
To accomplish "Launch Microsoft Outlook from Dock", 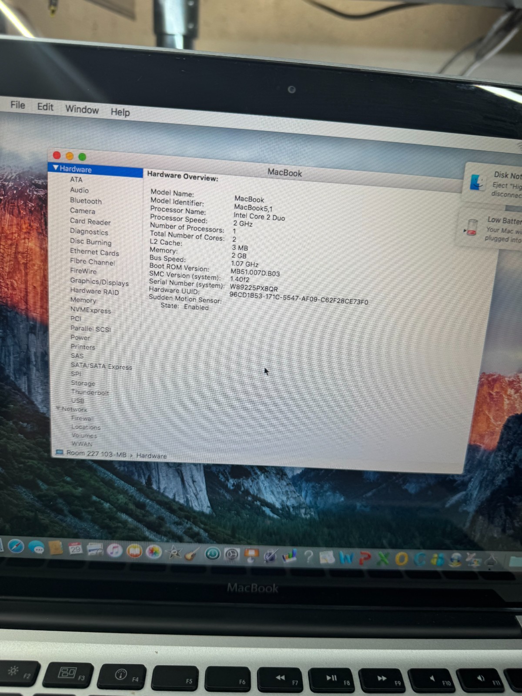I will pos(402,559).
